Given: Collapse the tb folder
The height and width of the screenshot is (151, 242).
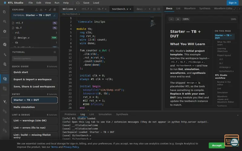Looking at the screenshot, I should 13,43.
